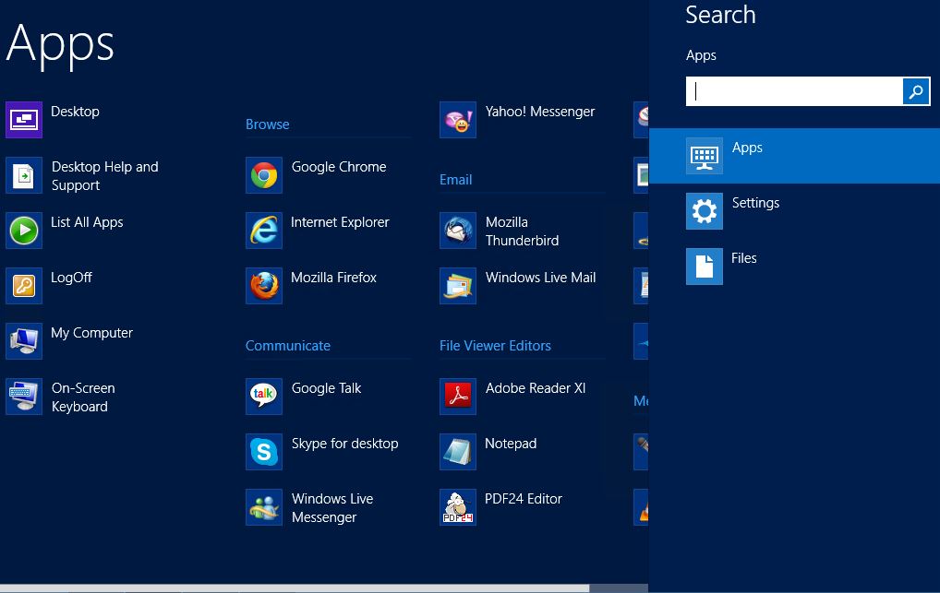Click the List All Apps green play icon
Screen dimensions: 940x593
(x=24, y=231)
